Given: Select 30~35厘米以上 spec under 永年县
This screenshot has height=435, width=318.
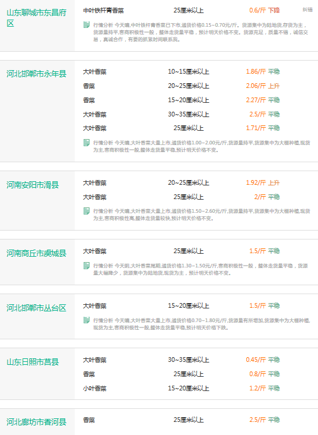Looking at the screenshot, I should point(188,114).
